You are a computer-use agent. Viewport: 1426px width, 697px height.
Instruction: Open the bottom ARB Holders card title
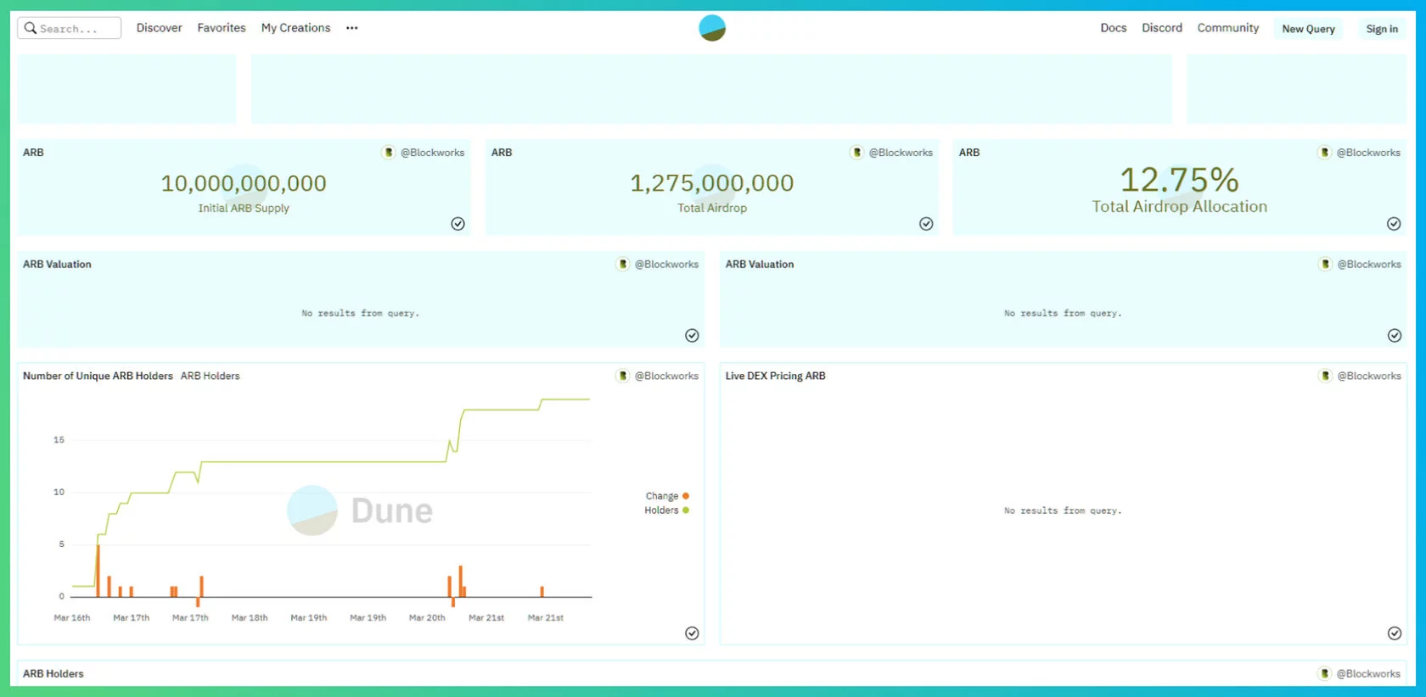click(53, 674)
